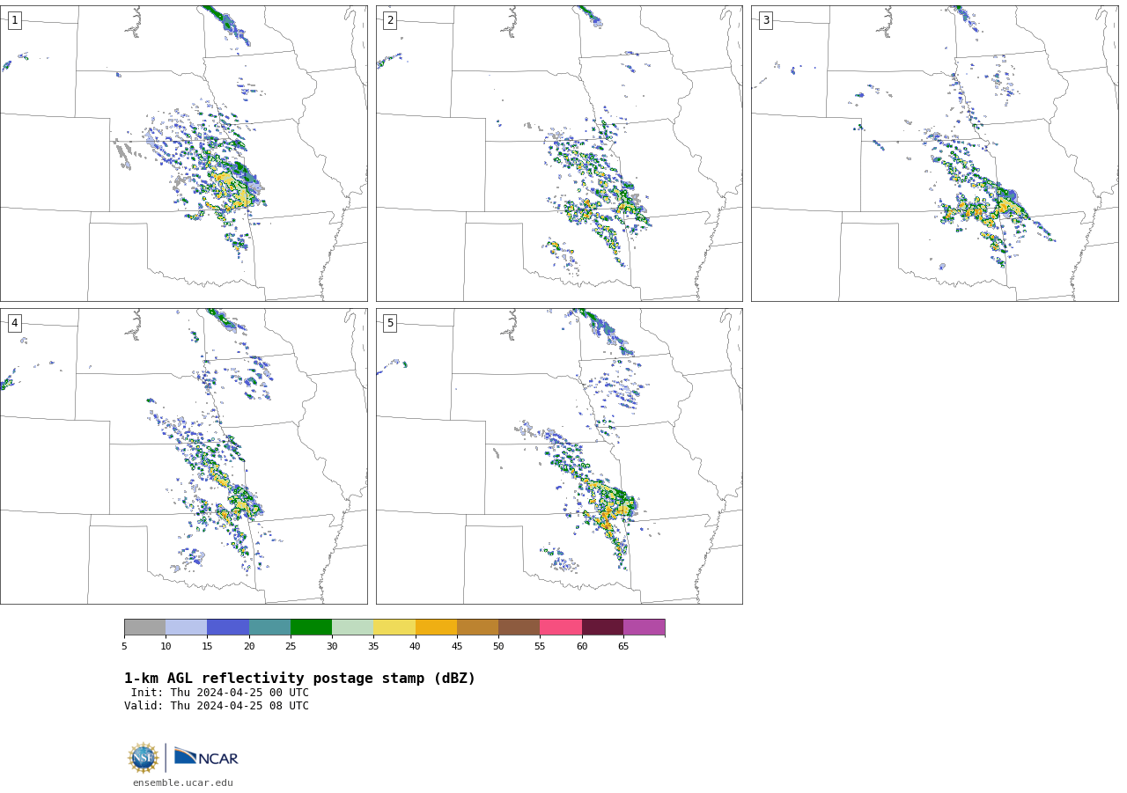Click the orange 40-45 dBZ swatch
This screenshot has width=1127, height=793.
pos(436,627)
